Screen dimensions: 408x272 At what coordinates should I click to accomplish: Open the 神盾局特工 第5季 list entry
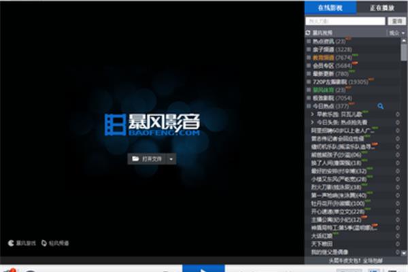pyautogui.click(x=344, y=228)
